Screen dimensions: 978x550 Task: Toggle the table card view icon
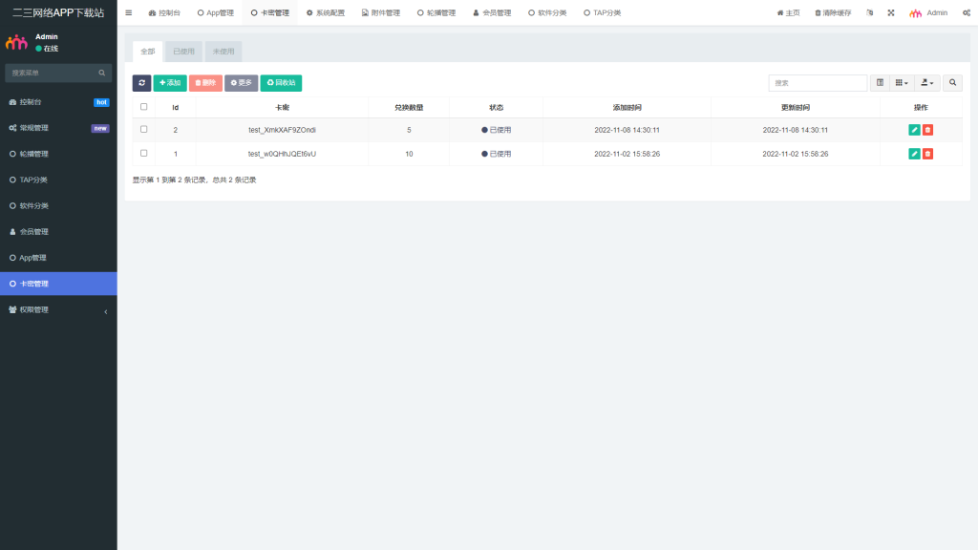pyautogui.click(x=880, y=83)
